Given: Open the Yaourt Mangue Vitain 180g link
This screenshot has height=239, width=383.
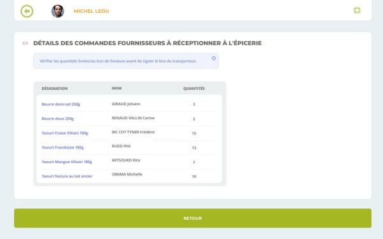Looking at the screenshot, I should pyautogui.click(x=66, y=162).
